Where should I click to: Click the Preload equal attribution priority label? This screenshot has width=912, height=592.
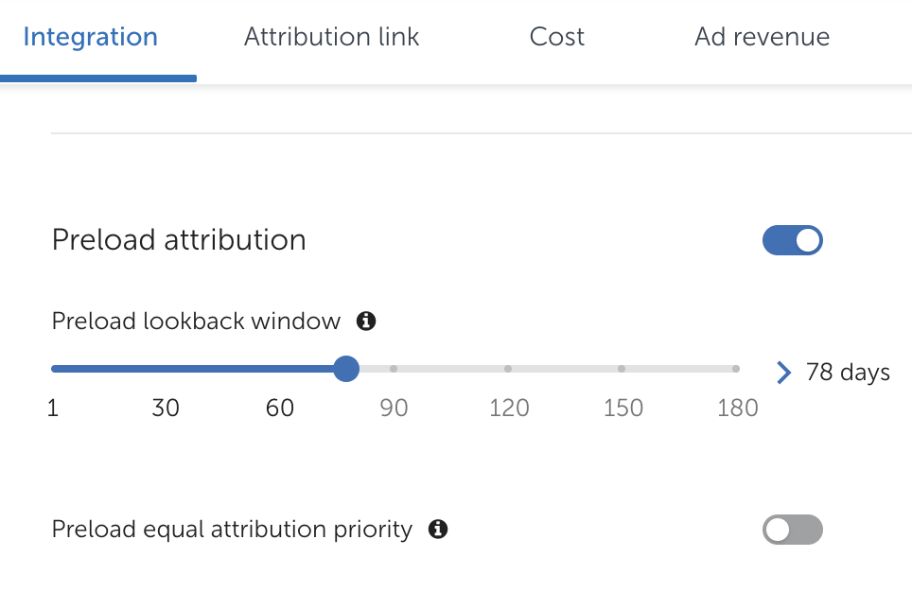pyautogui.click(x=232, y=530)
